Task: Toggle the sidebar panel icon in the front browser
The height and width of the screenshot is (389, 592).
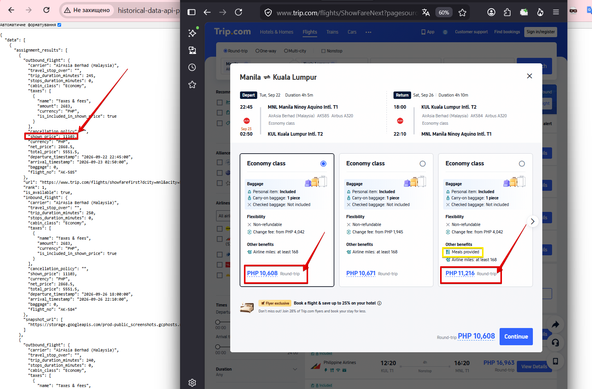Action: coord(191,12)
